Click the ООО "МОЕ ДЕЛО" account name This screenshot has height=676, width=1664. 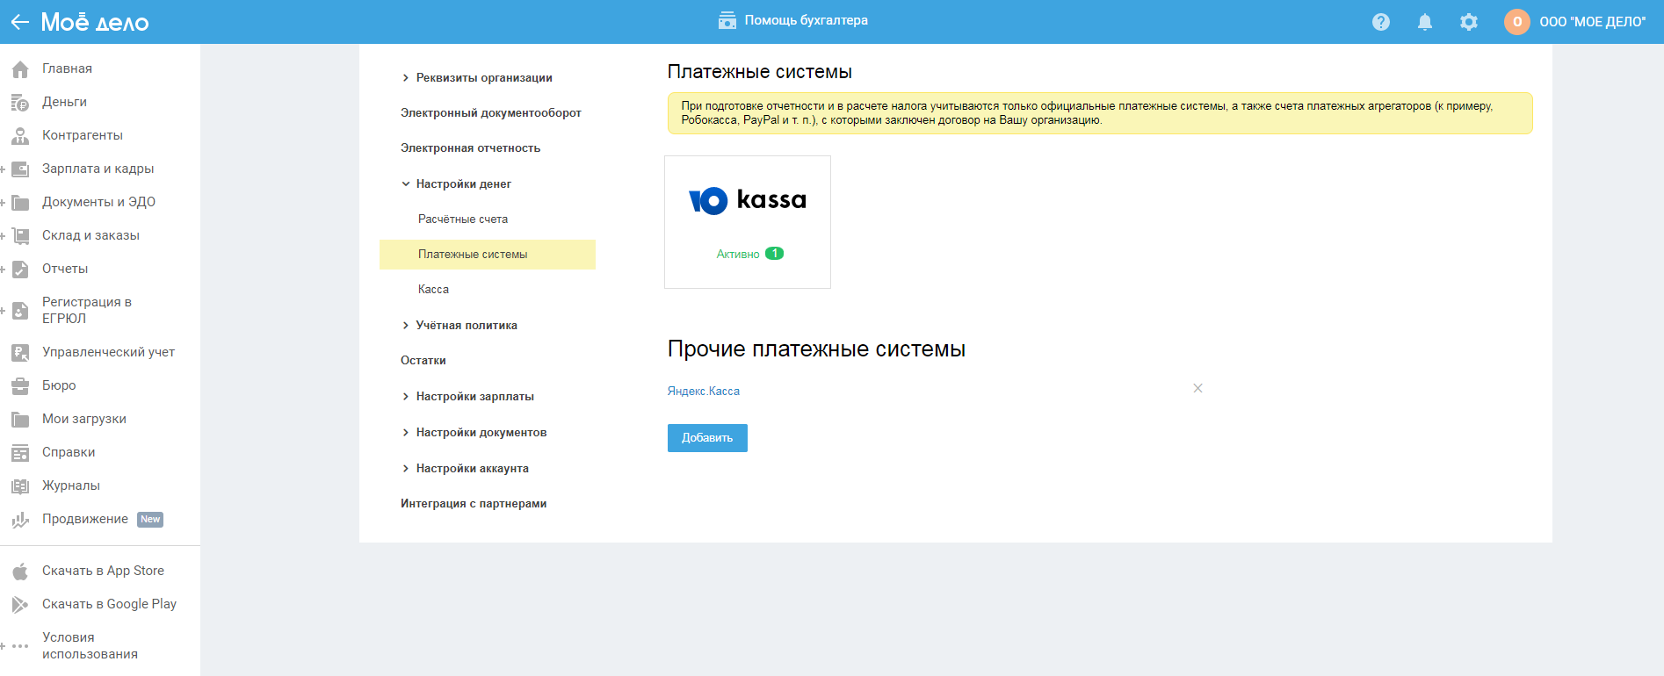[1593, 22]
